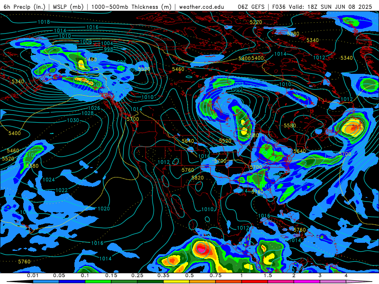The width and height of the screenshot is (379, 284).
Task: Click the 5820 thickness contour label
Action: point(198,178)
